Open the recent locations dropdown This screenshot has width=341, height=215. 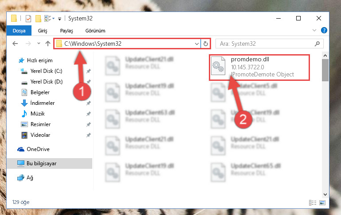[x=39, y=44]
